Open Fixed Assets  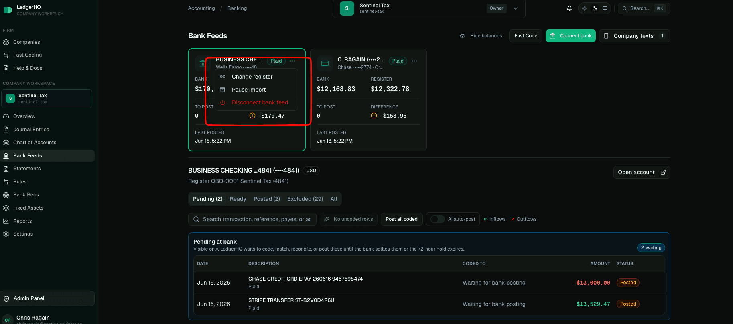47,208
